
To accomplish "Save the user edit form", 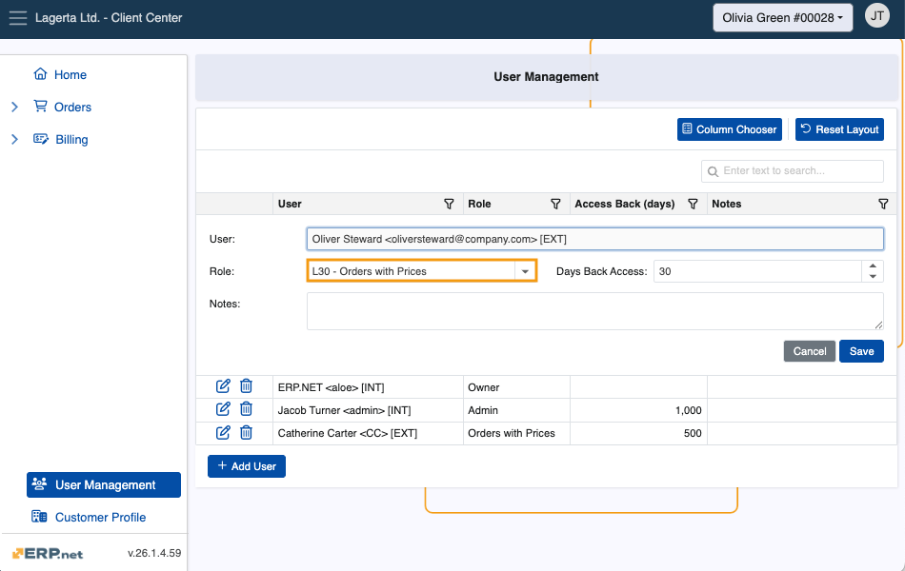I will pos(861,351).
